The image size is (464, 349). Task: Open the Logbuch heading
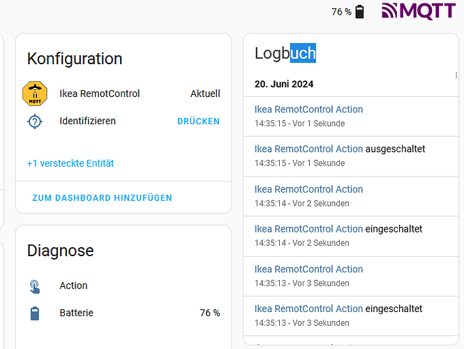click(285, 53)
